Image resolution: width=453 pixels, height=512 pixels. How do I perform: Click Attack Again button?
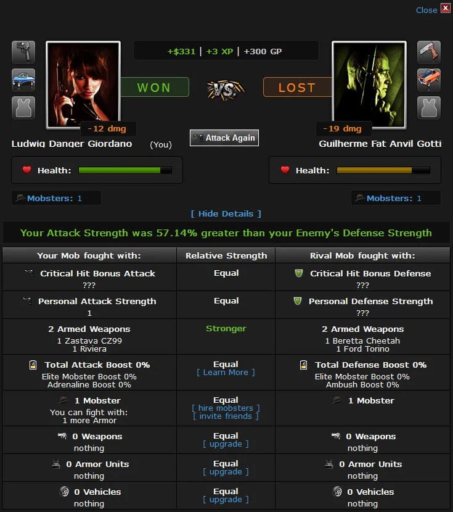coord(224,138)
